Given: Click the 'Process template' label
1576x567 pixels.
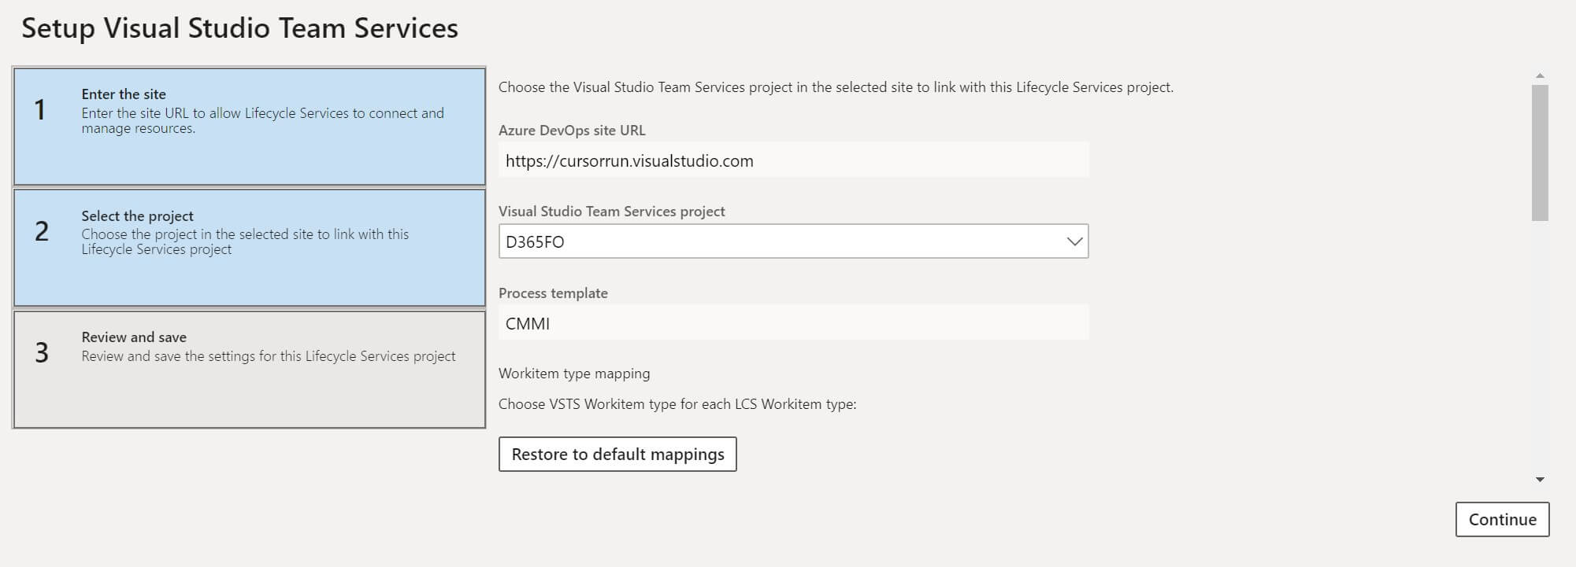Looking at the screenshot, I should (x=553, y=293).
